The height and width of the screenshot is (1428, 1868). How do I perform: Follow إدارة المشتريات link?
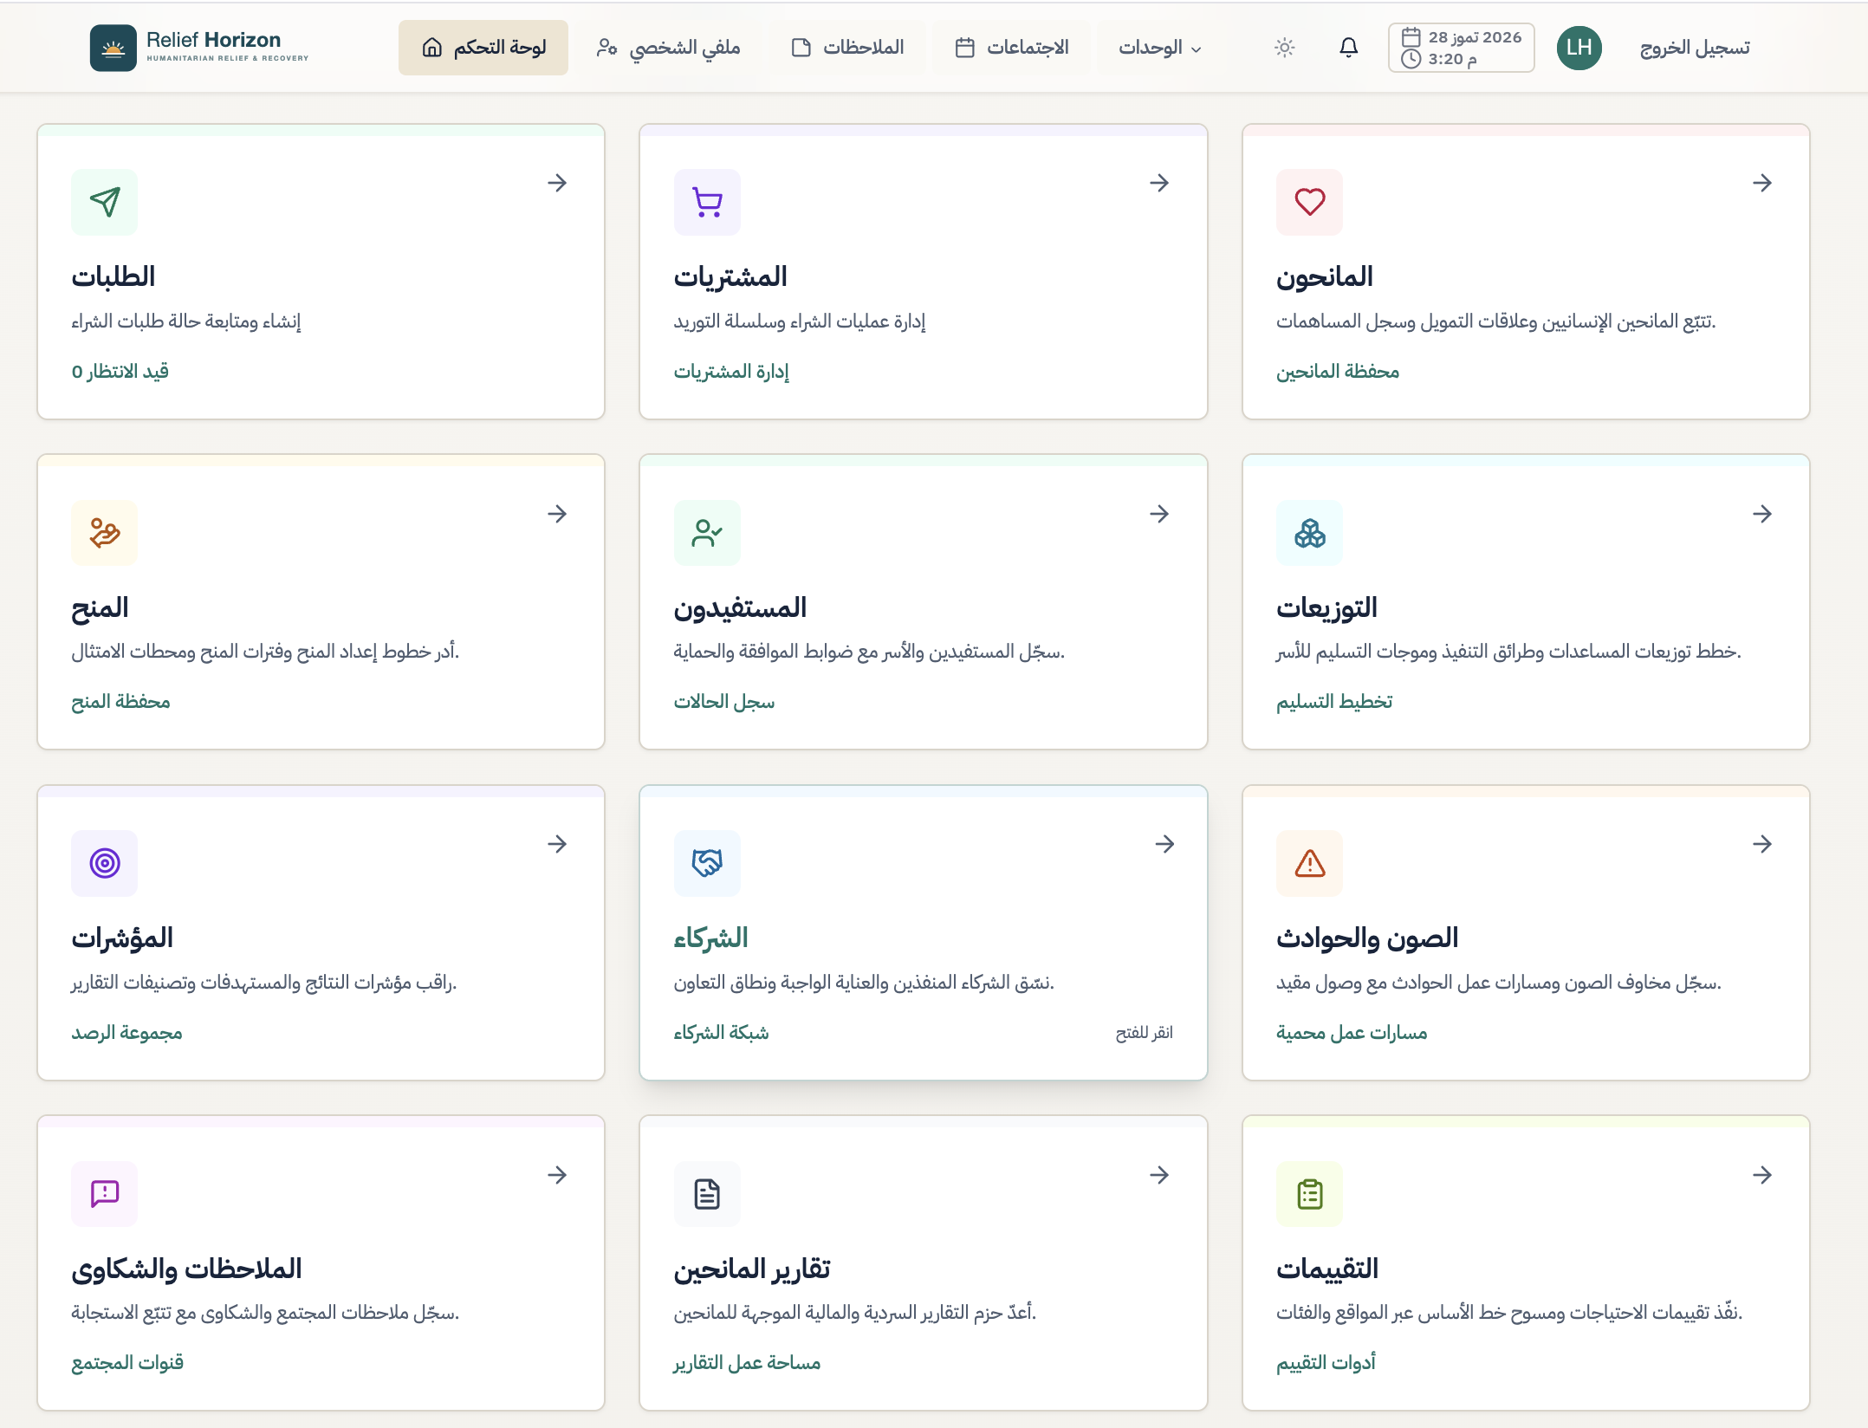(x=731, y=372)
